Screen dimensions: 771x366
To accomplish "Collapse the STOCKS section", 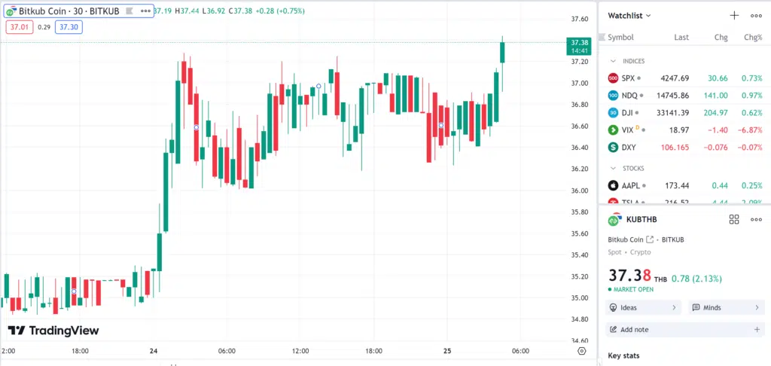I will (x=613, y=168).
